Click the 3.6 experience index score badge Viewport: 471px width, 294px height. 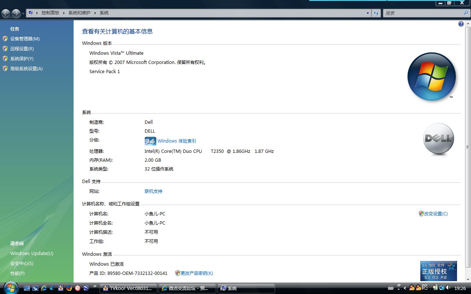(150, 141)
